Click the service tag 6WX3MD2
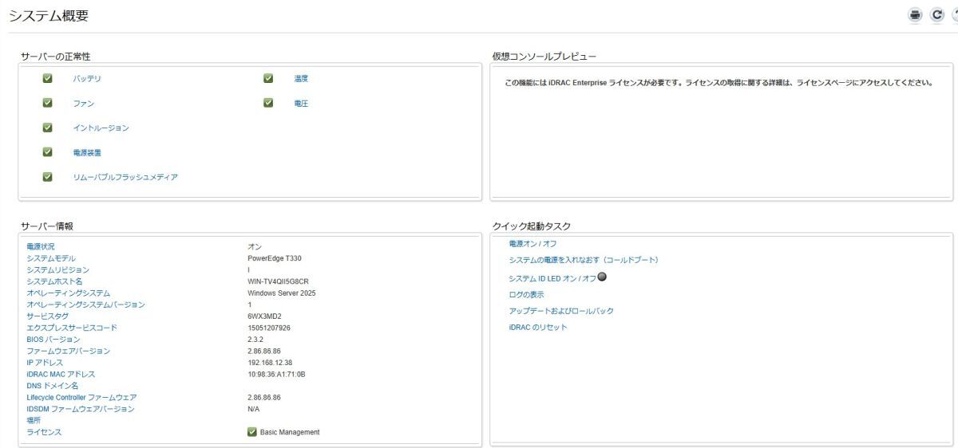The image size is (958, 448). (264, 316)
